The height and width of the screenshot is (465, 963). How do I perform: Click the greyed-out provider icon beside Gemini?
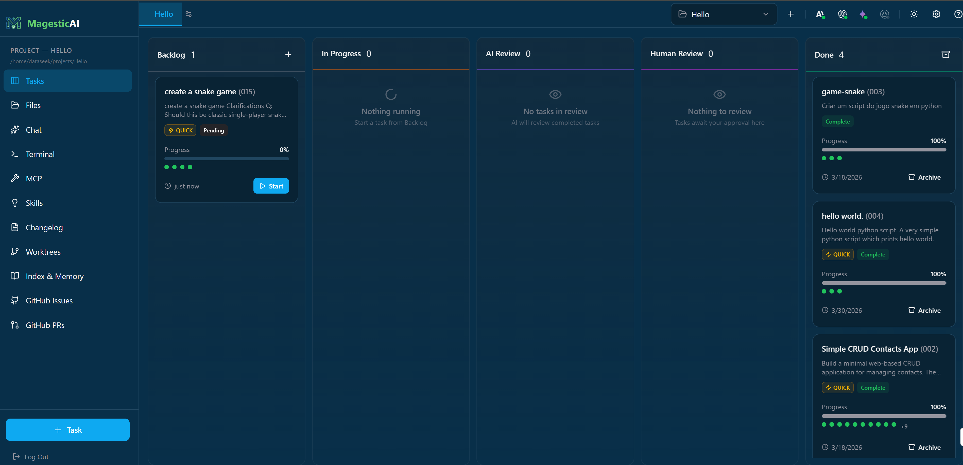coord(885,14)
